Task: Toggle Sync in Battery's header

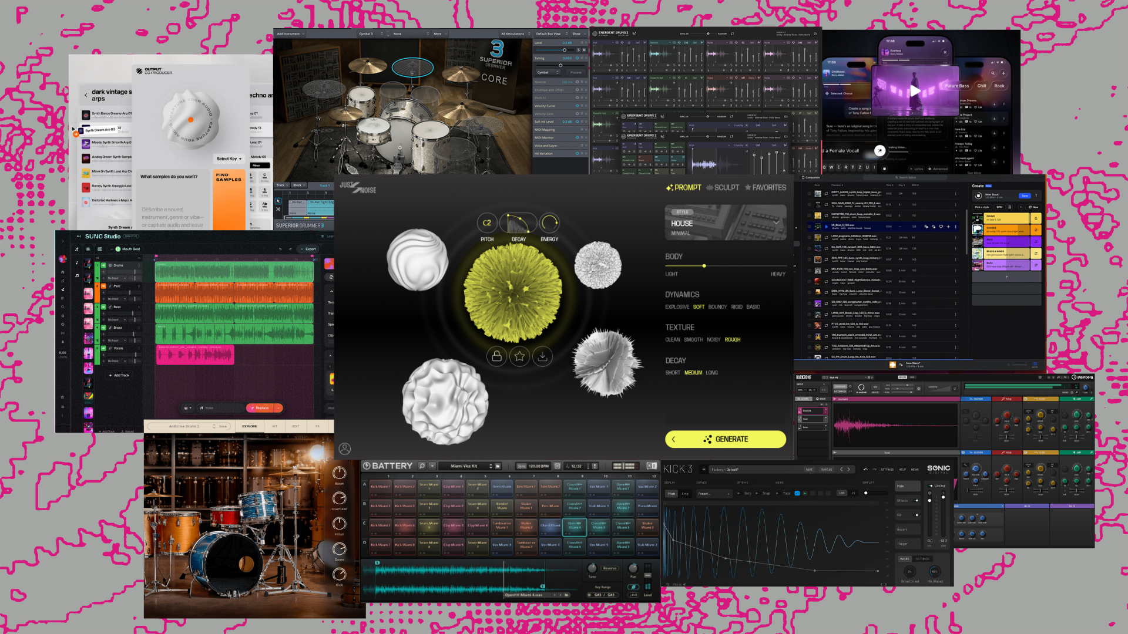Action: (521, 466)
